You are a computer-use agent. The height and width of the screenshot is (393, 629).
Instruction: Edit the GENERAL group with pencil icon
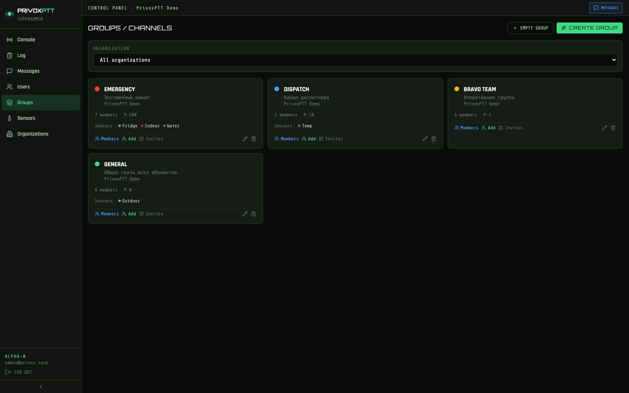tap(245, 214)
